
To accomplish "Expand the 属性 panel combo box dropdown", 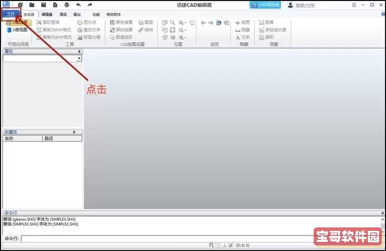I will tap(79, 58).
